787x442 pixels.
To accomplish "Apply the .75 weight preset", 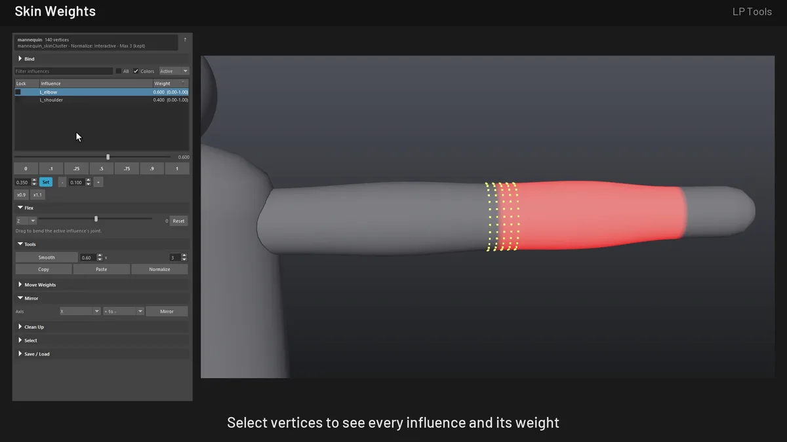I will [x=127, y=169].
